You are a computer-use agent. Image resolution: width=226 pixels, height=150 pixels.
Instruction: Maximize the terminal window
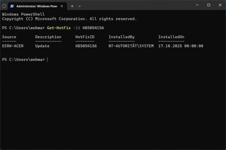(x=209, y=5)
